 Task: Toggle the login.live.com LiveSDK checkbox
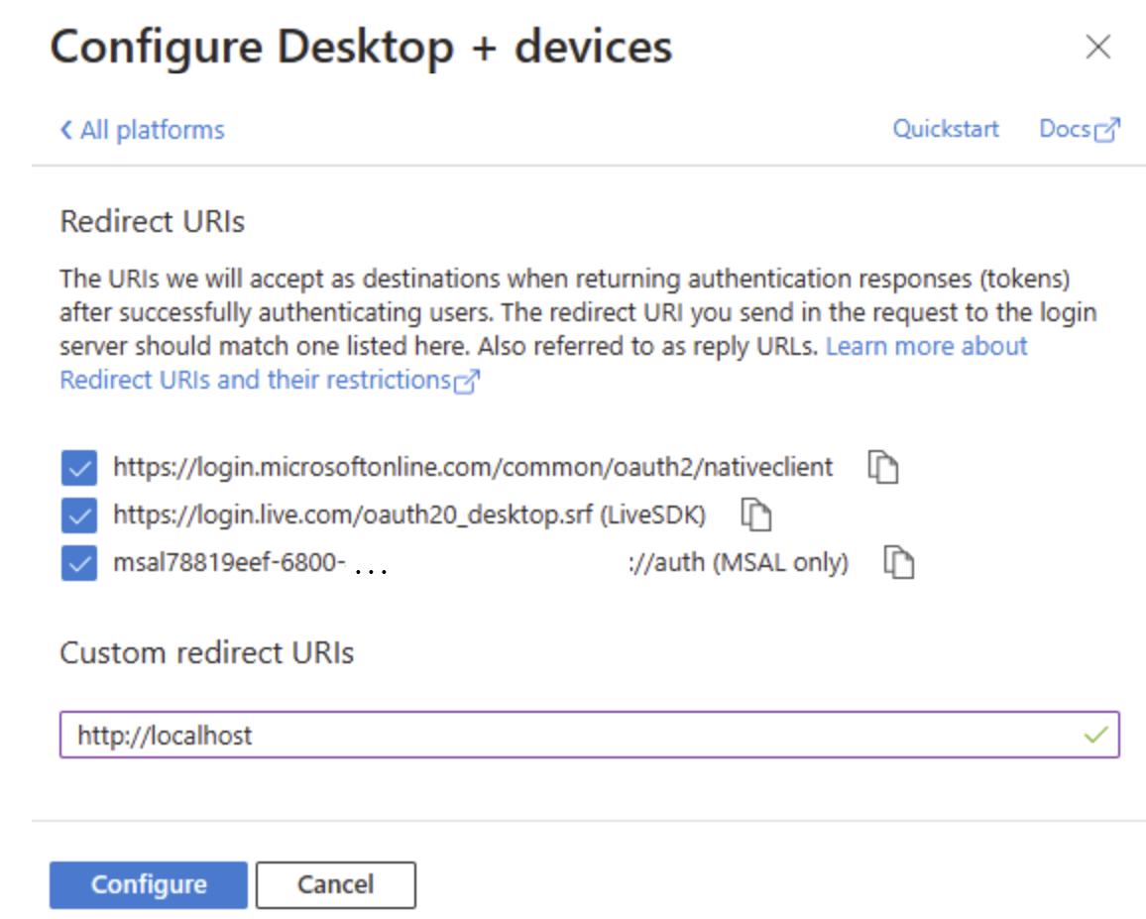(x=79, y=516)
